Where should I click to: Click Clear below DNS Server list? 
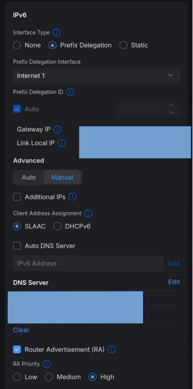click(21, 330)
